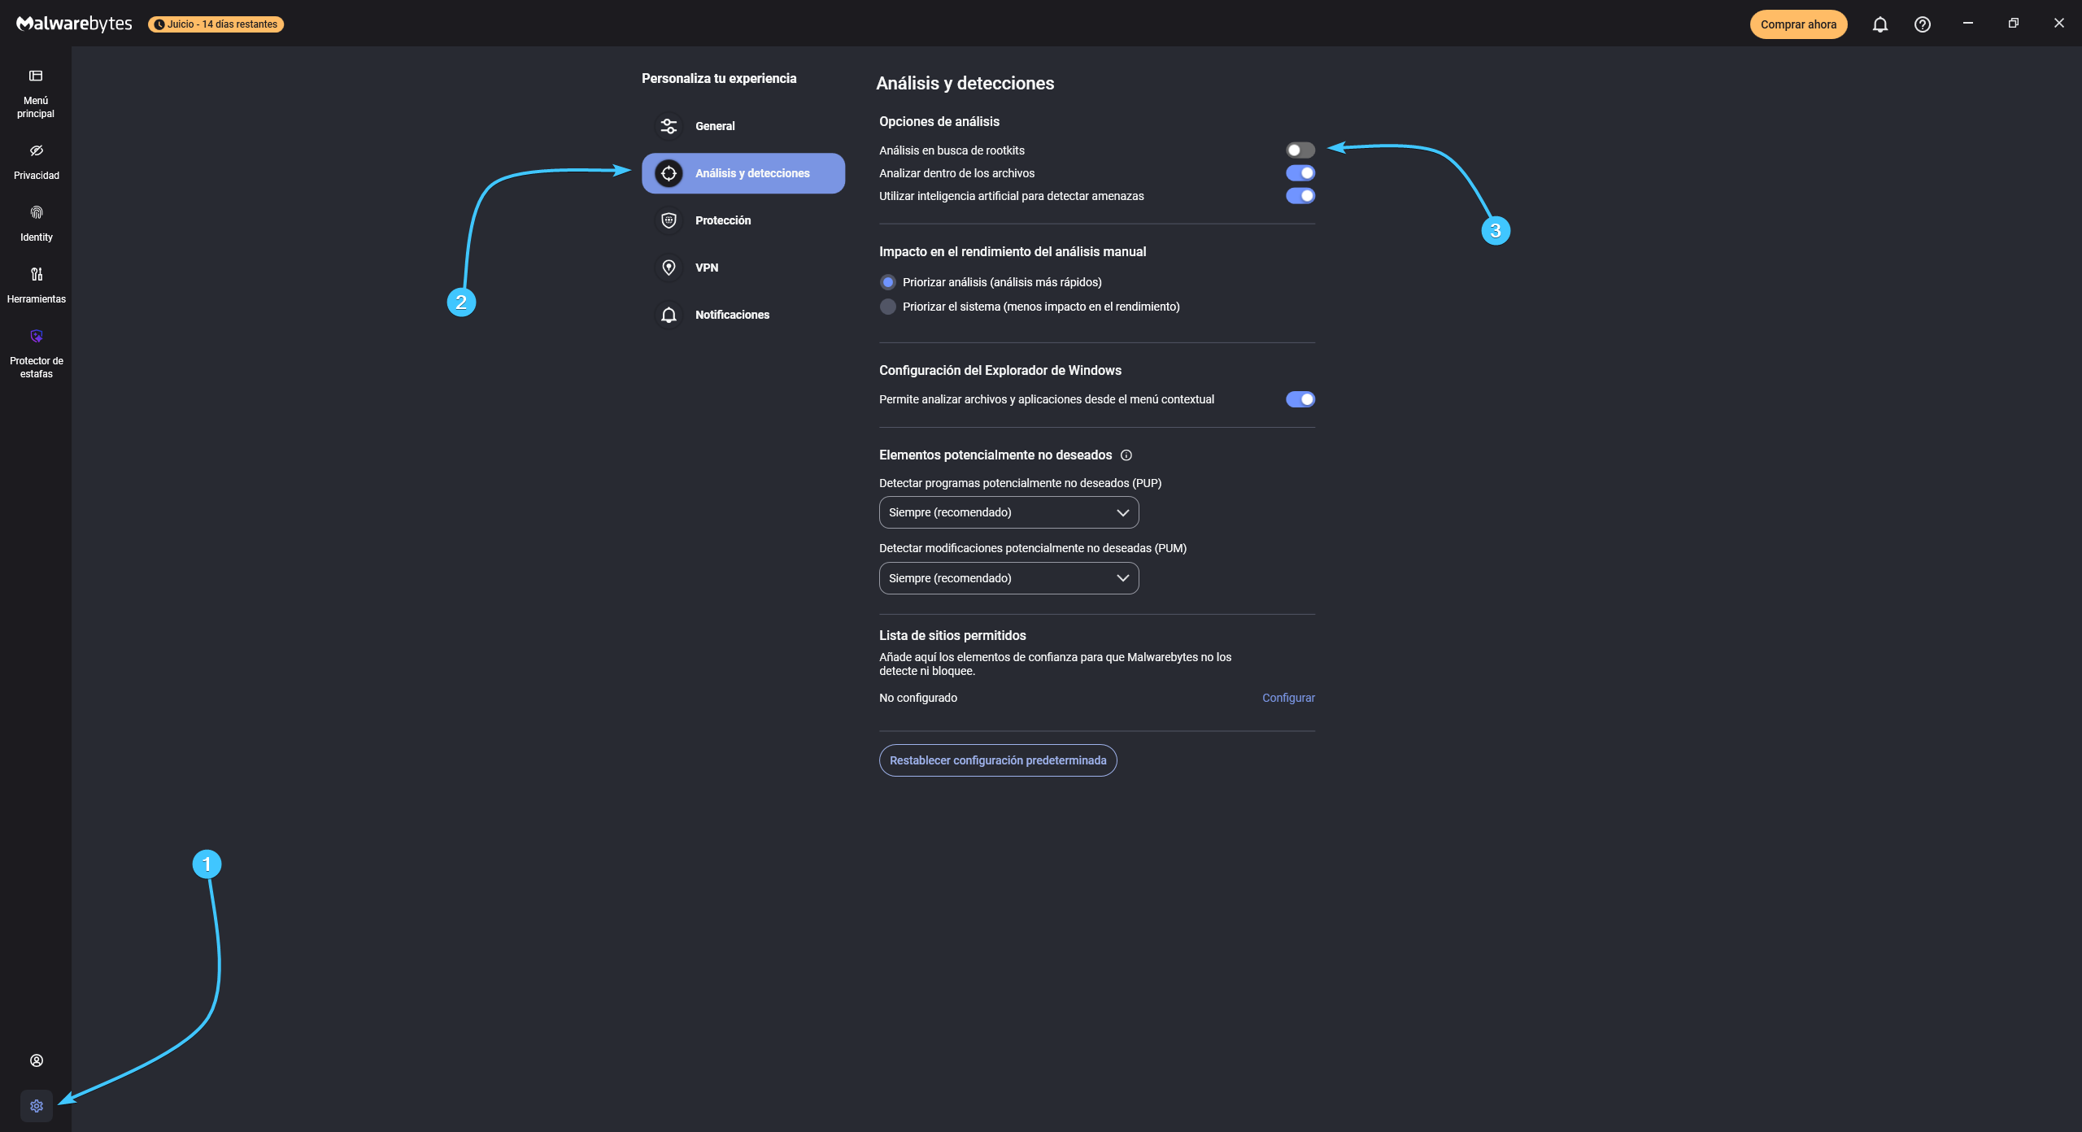
Task: Open the PUP detection dropdown
Action: (x=1008, y=512)
